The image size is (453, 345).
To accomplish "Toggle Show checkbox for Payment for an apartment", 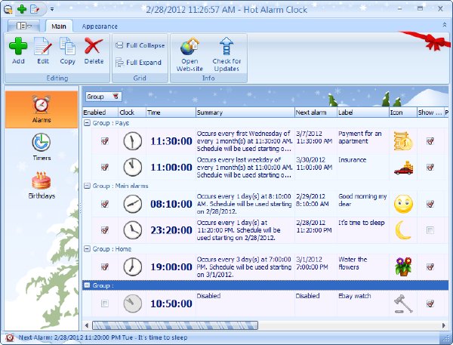I will click(x=430, y=141).
